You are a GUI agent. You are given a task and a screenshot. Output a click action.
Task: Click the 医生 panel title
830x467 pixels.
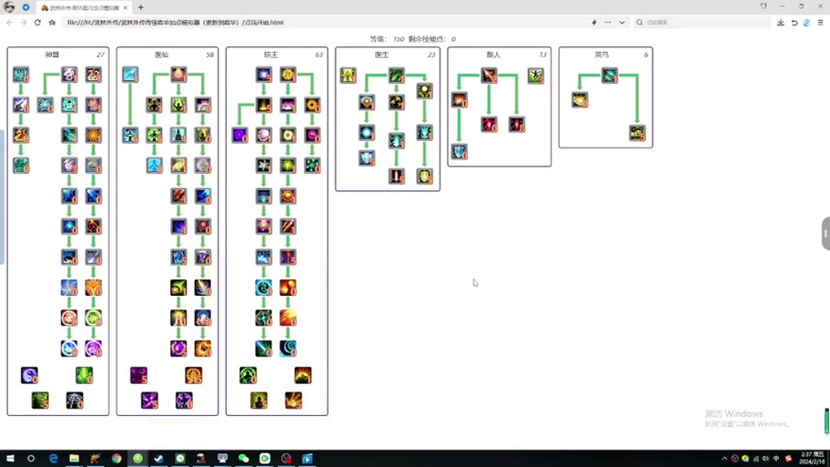coord(381,55)
